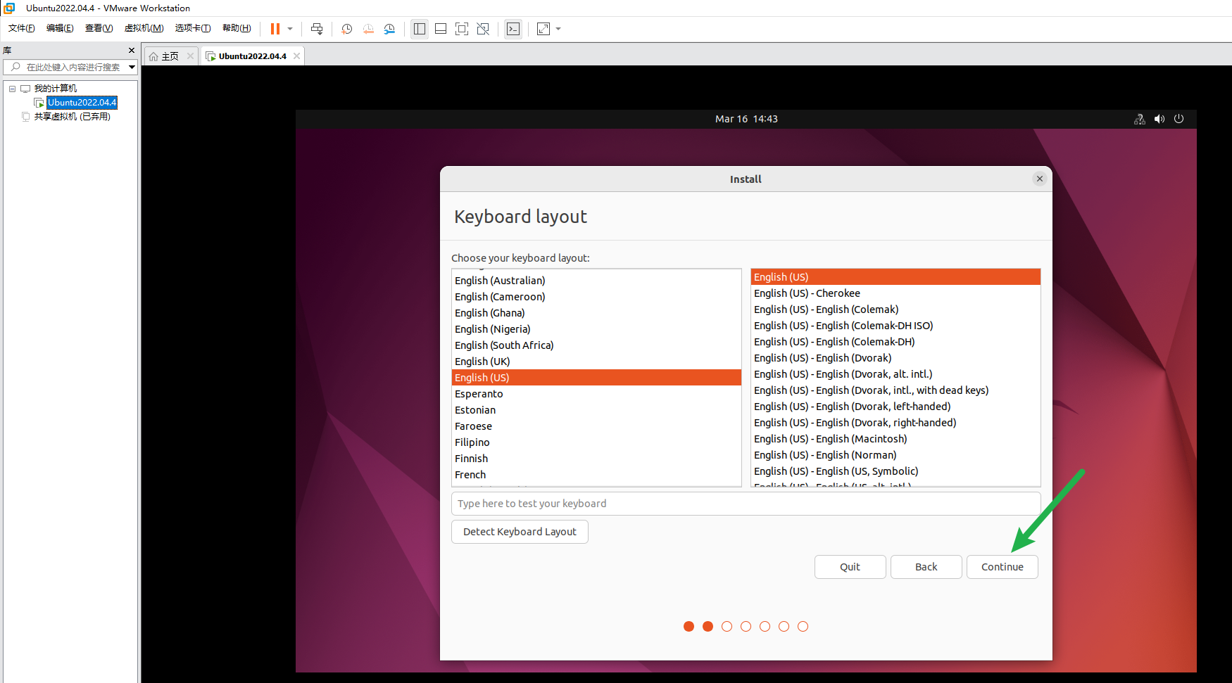Click the Quit button
The image size is (1232, 683).
(x=850, y=567)
